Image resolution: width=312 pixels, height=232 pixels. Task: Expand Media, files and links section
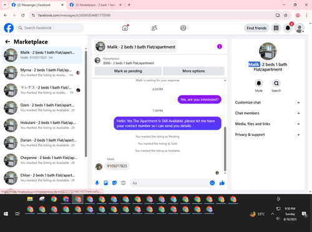[x=268, y=124]
